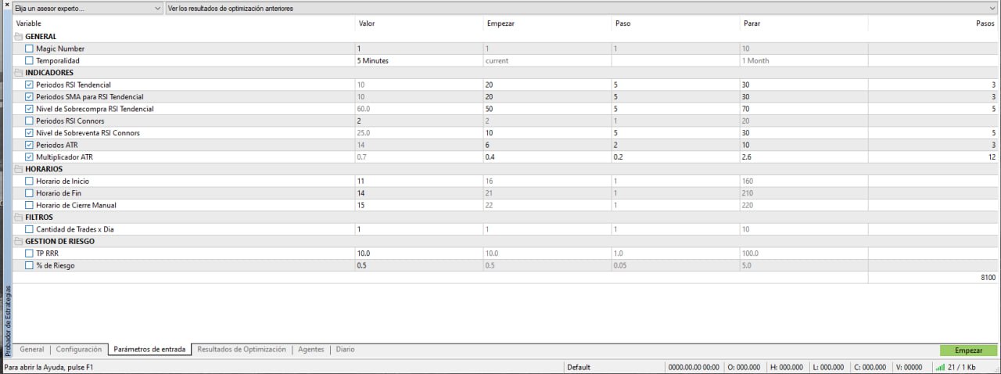The height and width of the screenshot is (374, 1001).
Task: Enable optimization for TP RRR
Action: point(29,254)
